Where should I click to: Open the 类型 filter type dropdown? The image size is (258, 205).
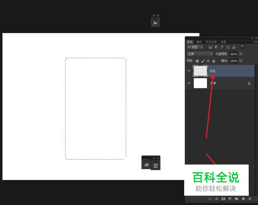[x=195, y=47]
